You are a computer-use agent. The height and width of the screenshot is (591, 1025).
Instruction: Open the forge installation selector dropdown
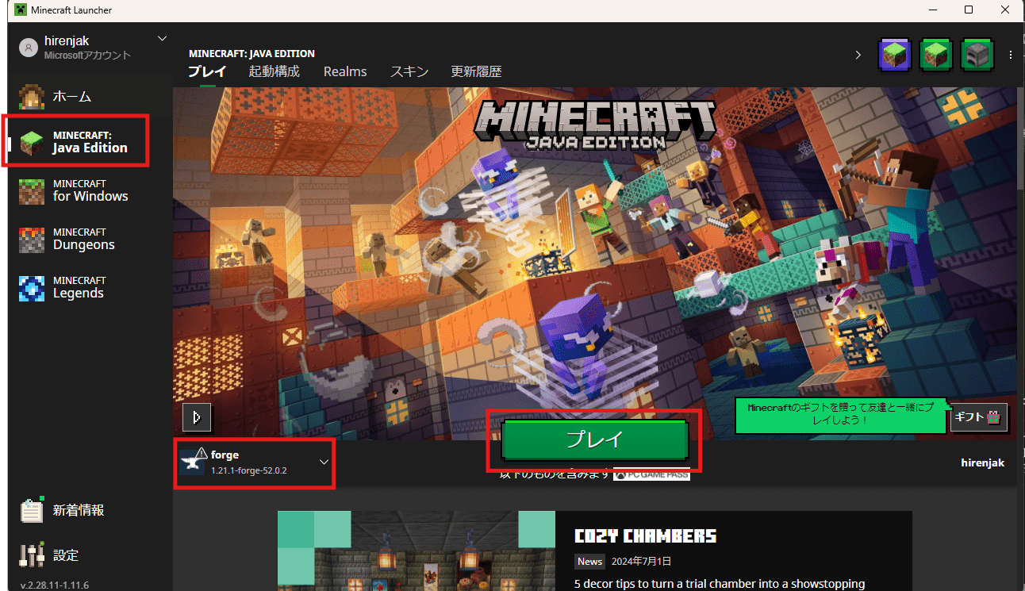coord(324,462)
